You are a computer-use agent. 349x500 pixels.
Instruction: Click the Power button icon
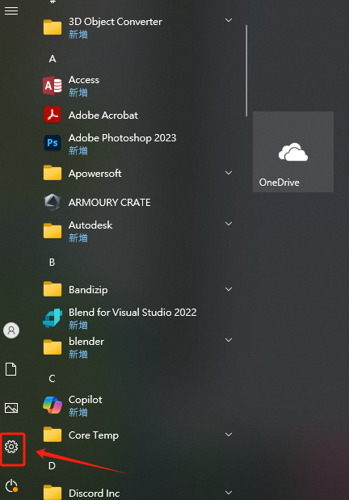(x=11, y=485)
